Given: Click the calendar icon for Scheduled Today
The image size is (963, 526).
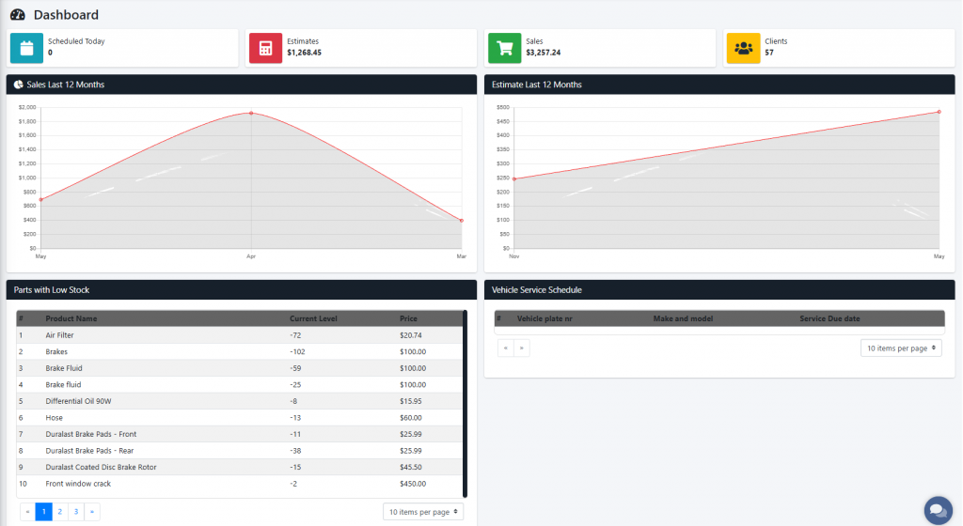Looking at the screenshot, I should [26, 48].
